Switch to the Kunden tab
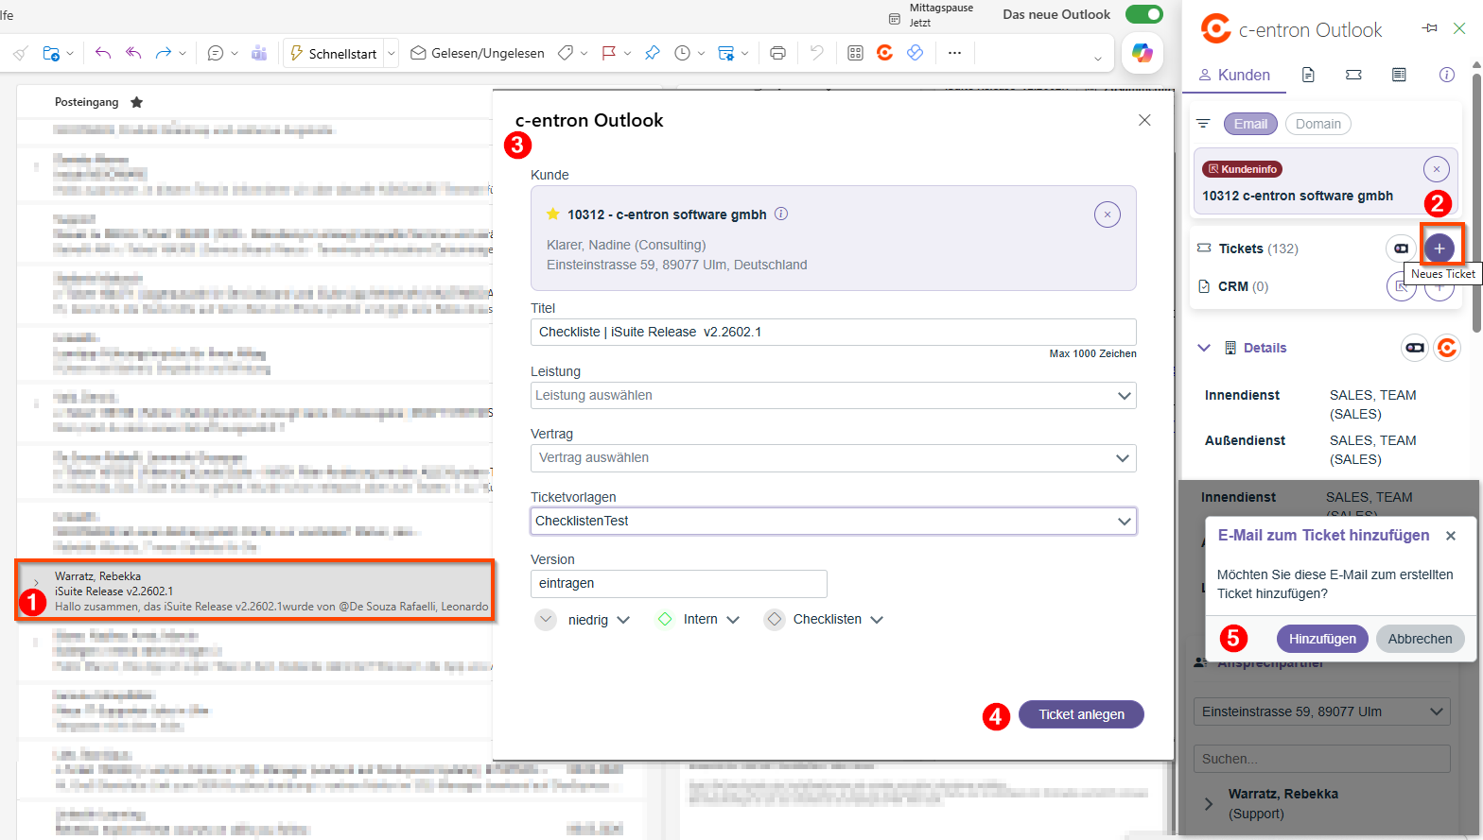1483x840 pixels. click(x=1234, y=75)
